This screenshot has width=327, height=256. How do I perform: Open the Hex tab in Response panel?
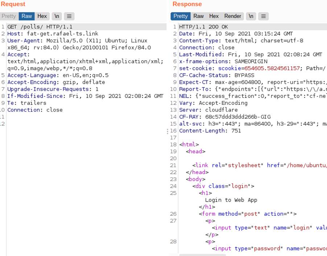point(214,16)
